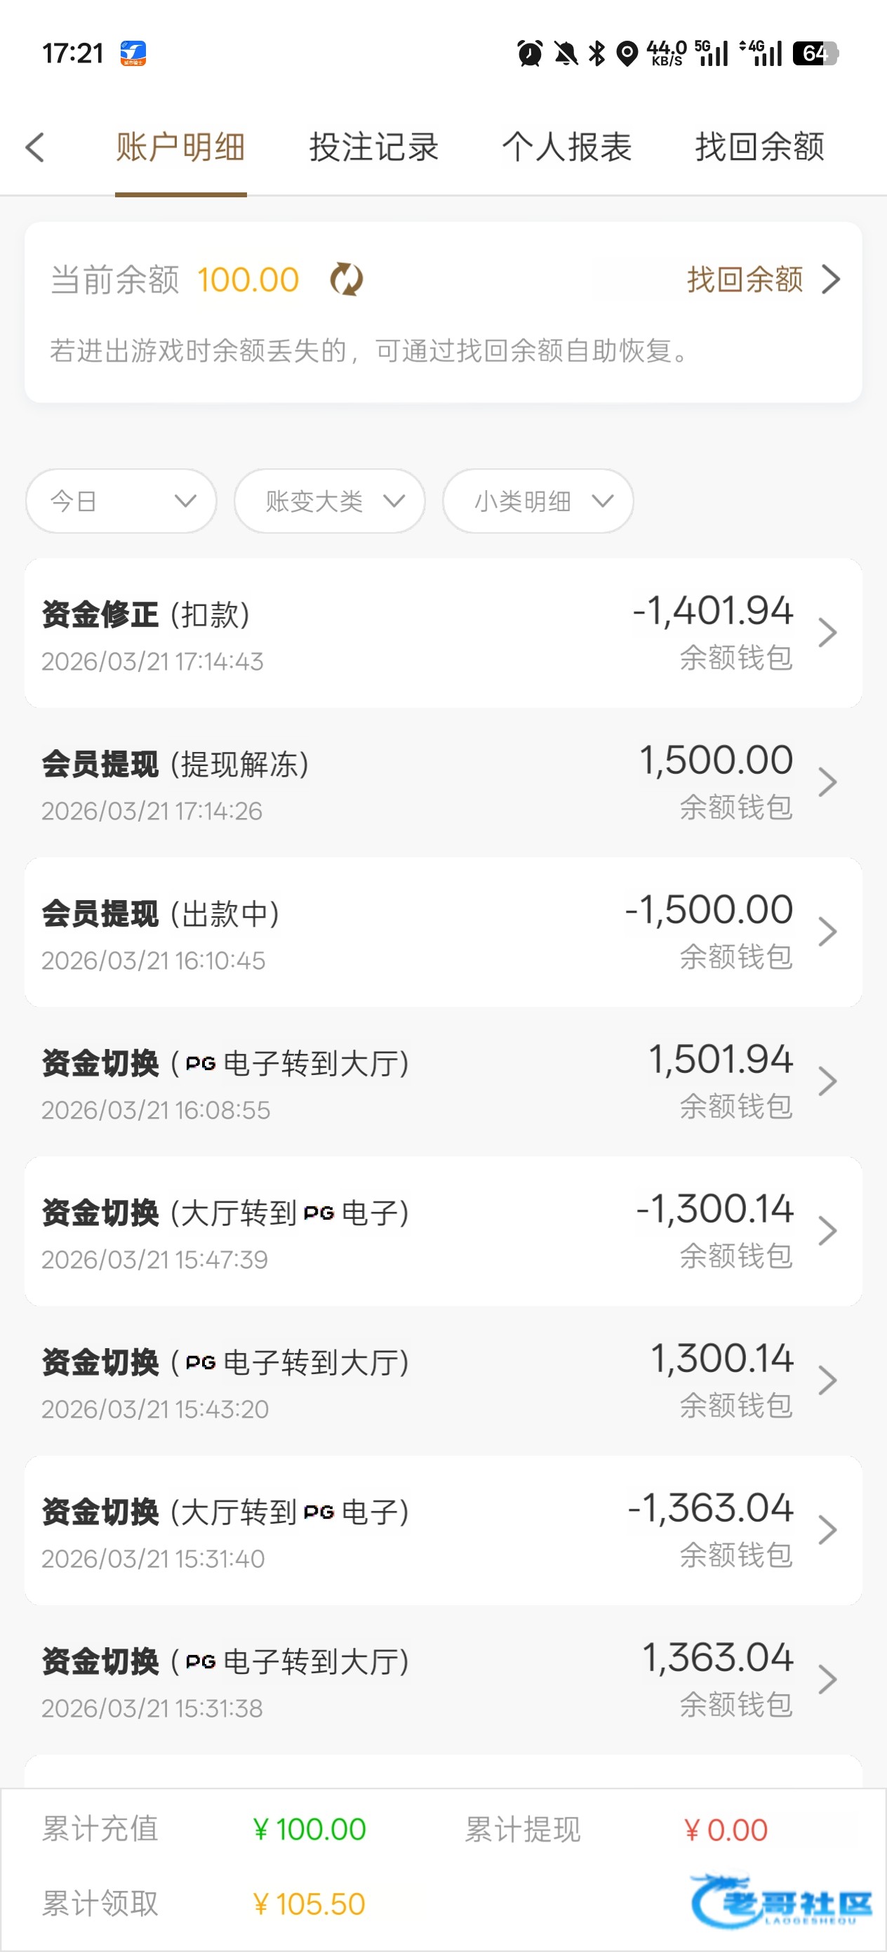Expand the 账变大类 category dropdown
This screenshot has width=887, height=1952.
(330, 501)
